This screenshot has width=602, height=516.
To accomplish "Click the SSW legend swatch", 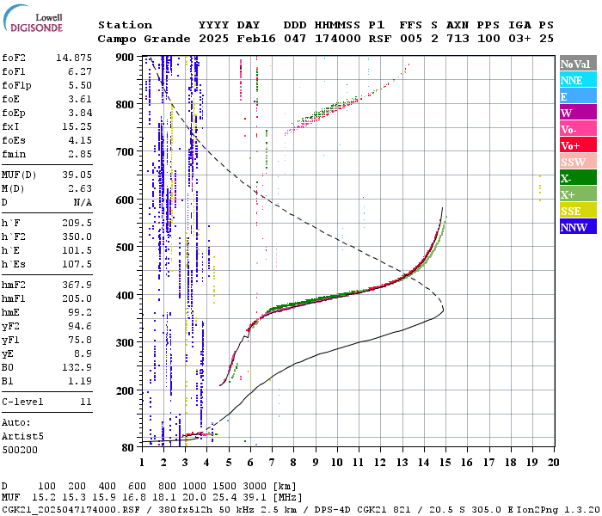I will [578, 162].
